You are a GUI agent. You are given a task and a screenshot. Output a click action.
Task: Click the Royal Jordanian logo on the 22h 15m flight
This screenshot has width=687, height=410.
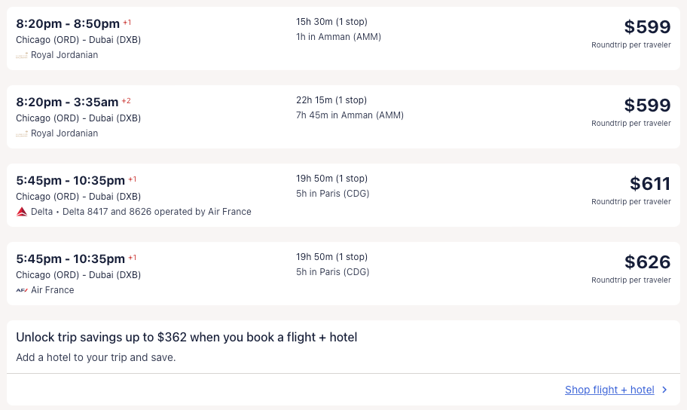[x=22, y=133]
